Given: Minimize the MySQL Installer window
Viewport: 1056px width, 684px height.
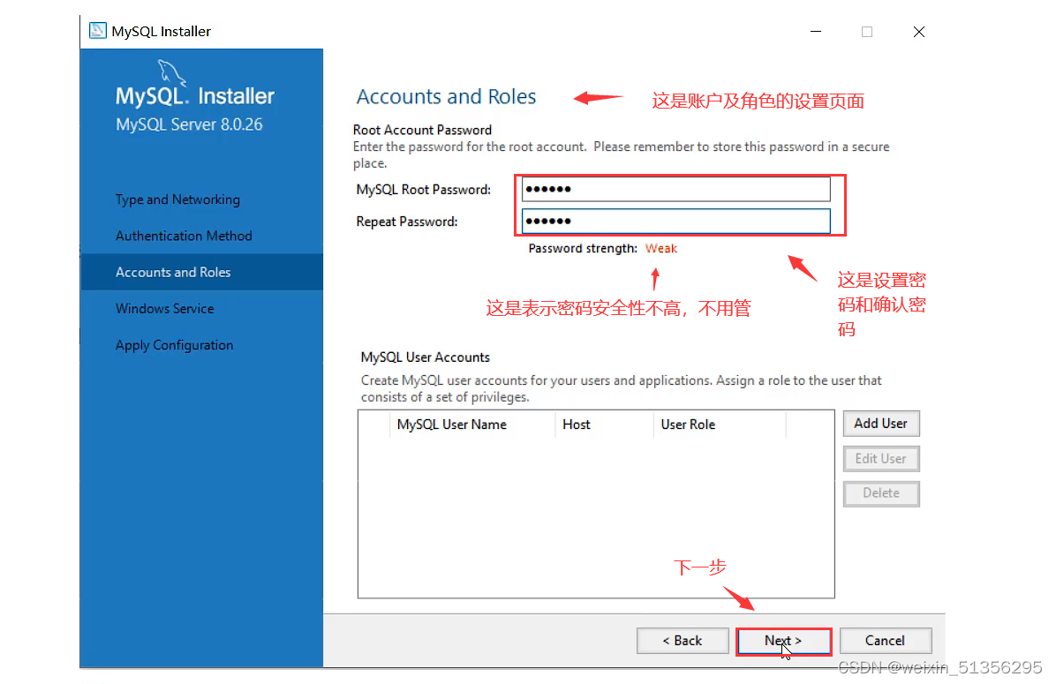Looking at the screenshot, I should point(816,32).
